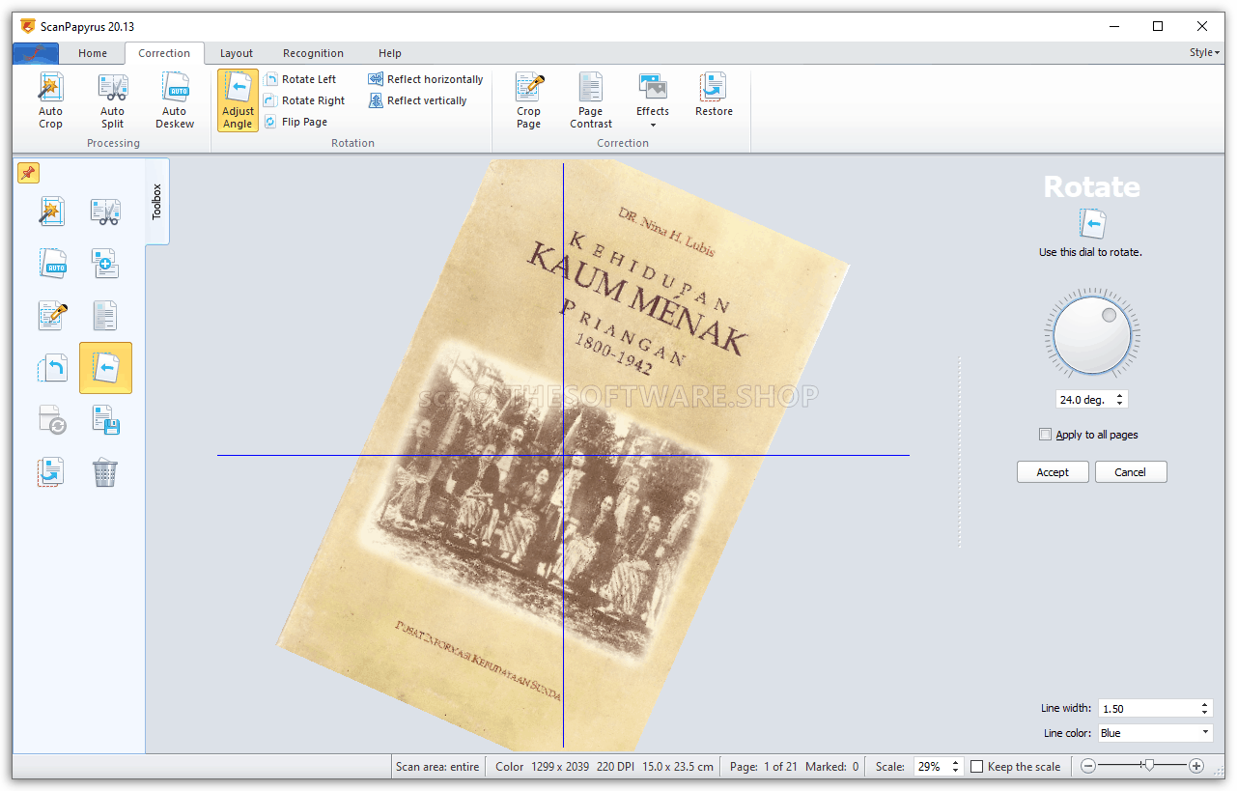Open the Line color dropdown
The height and width of the screenshot is (791, 1237).
click(1154, 733)
